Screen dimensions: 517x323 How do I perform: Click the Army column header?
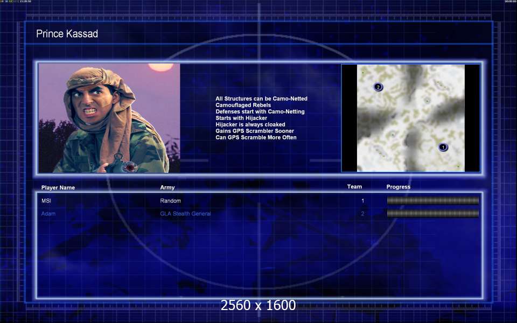[167, 188]
